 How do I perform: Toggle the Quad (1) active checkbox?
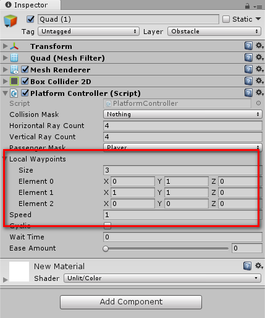tap(30, 19)
